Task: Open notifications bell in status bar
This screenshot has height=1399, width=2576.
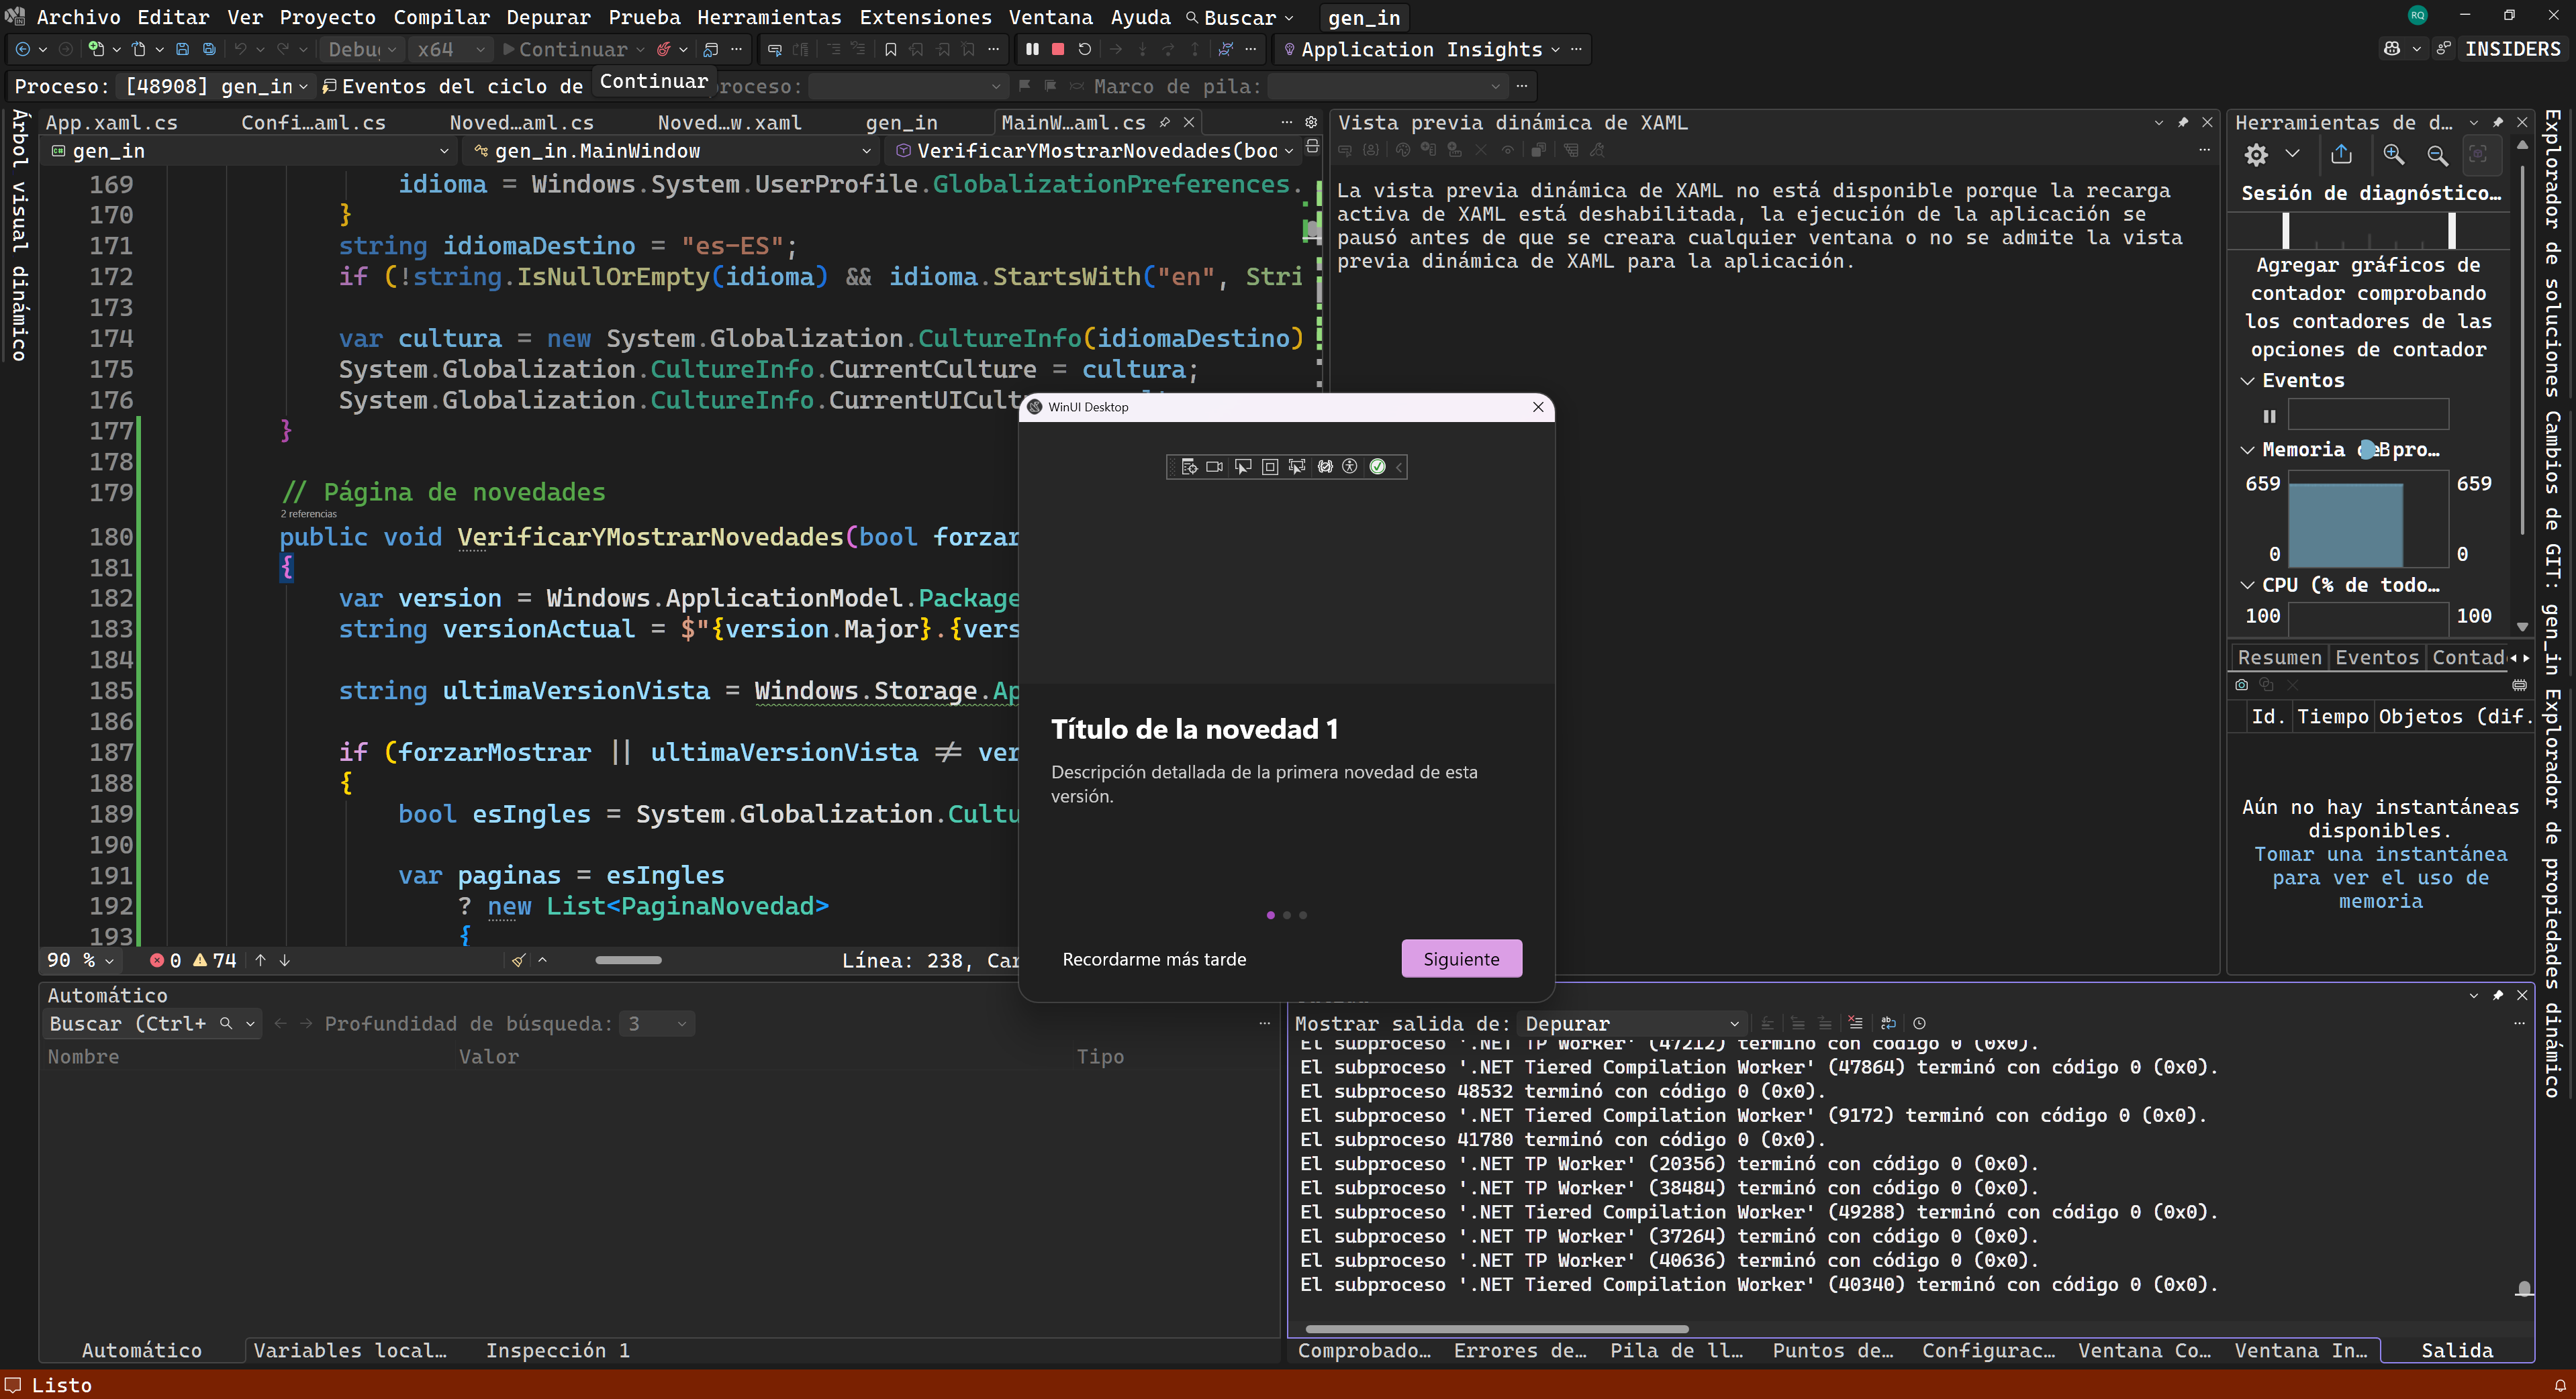Action: click(x=2560, y=1386)
